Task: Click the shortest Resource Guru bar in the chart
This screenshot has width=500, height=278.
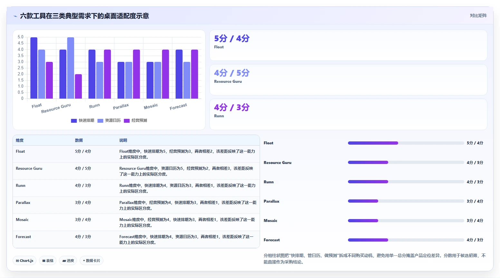Action: (x=78, y=86)
